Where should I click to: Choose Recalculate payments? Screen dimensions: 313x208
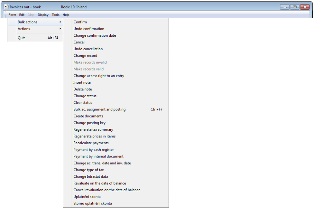pyautogui.click(x=116, y=143)
